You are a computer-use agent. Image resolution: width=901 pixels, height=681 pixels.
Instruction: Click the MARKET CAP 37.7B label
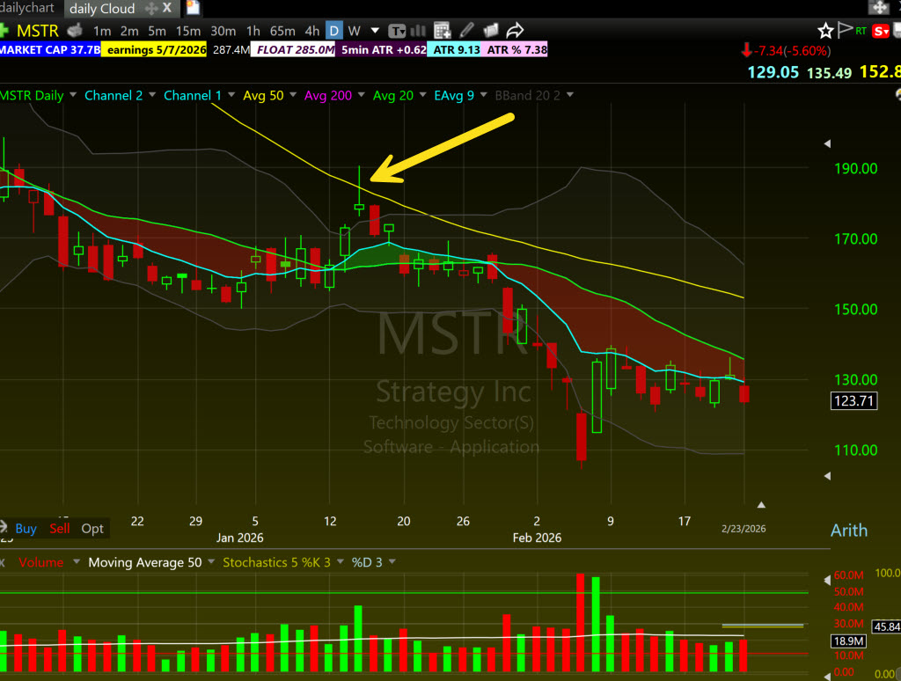[50, 50]
